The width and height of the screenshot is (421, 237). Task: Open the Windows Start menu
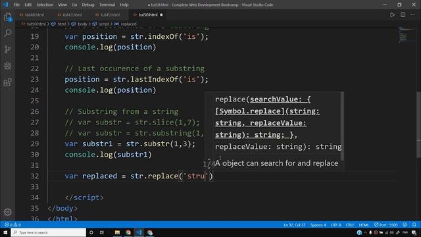[5, 232]
